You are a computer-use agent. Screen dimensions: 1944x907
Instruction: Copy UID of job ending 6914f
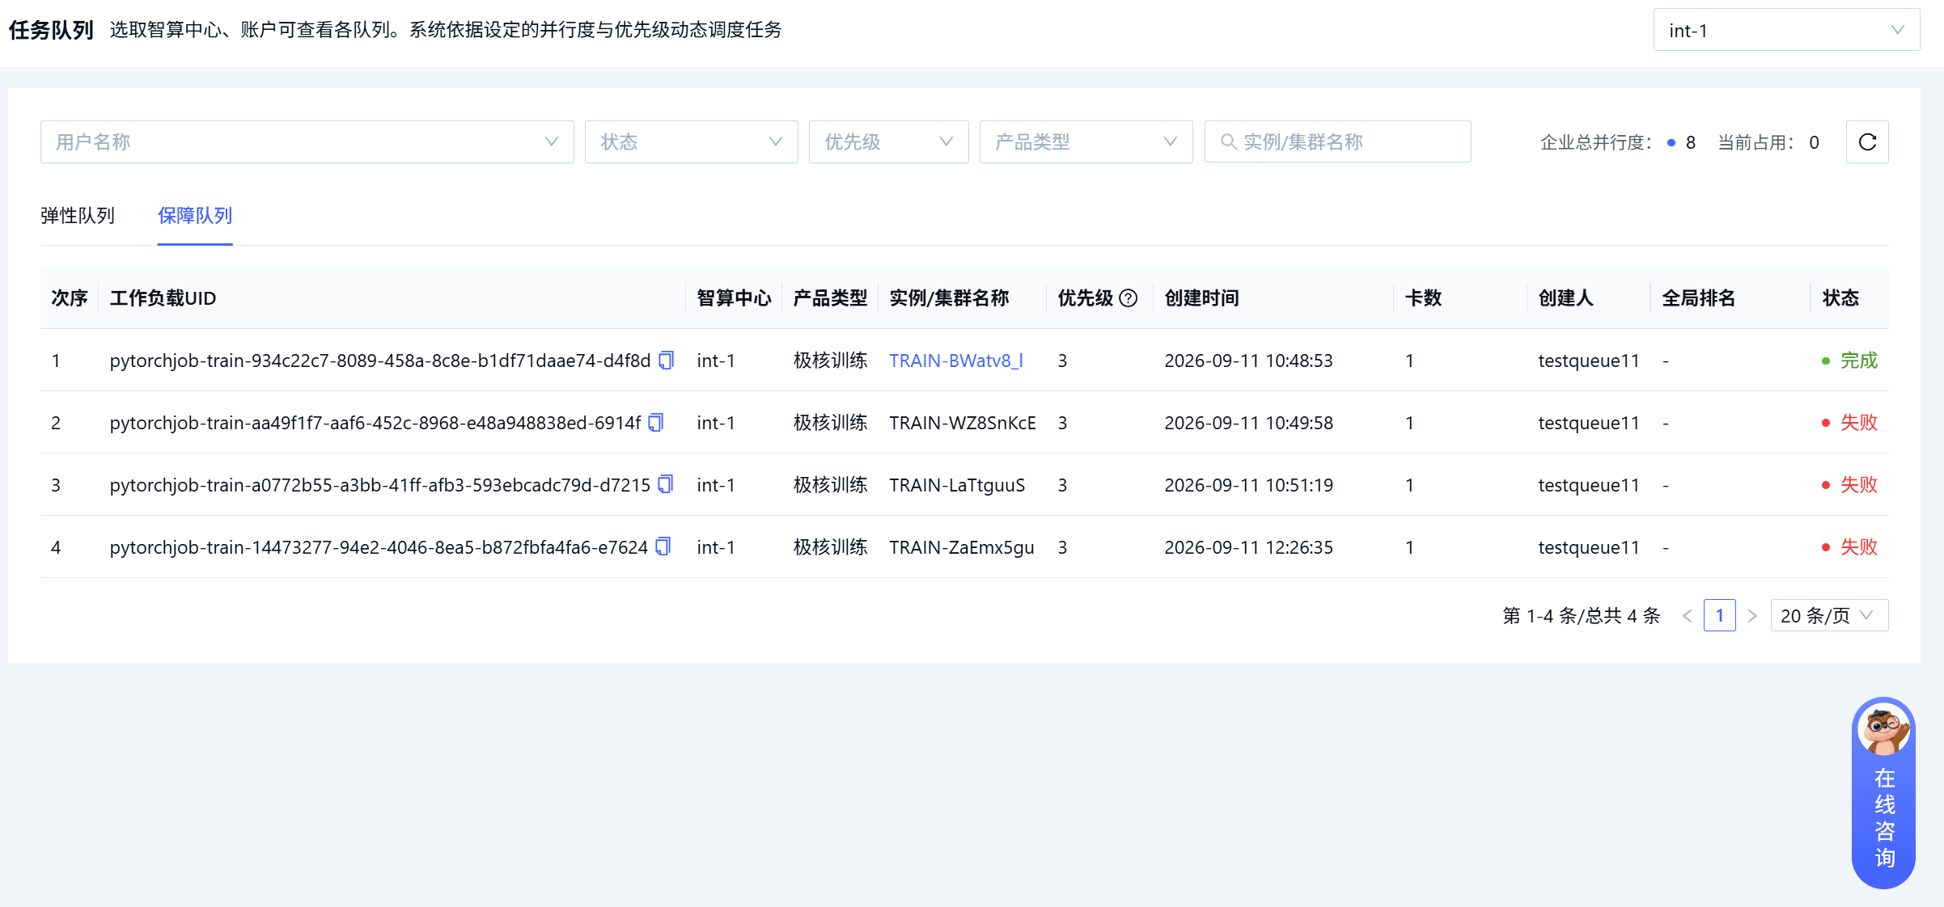pos(656,422)
